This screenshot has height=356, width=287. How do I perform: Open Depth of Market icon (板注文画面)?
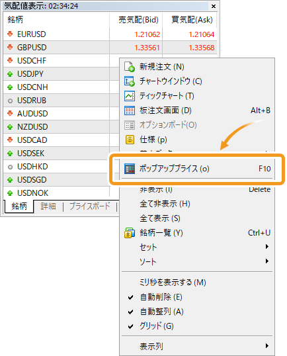[130, 111]
